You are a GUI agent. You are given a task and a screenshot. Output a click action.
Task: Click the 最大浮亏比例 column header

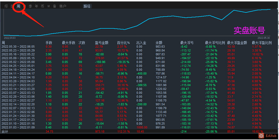[215, 43]
